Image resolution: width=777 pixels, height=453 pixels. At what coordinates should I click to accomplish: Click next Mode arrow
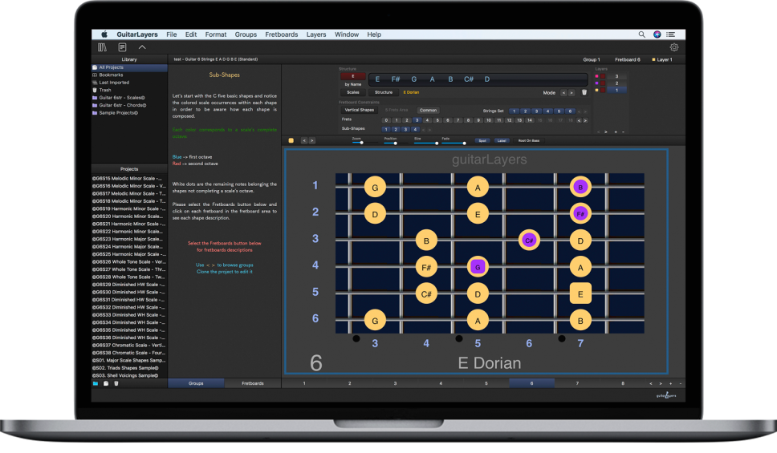coord(572,92)
